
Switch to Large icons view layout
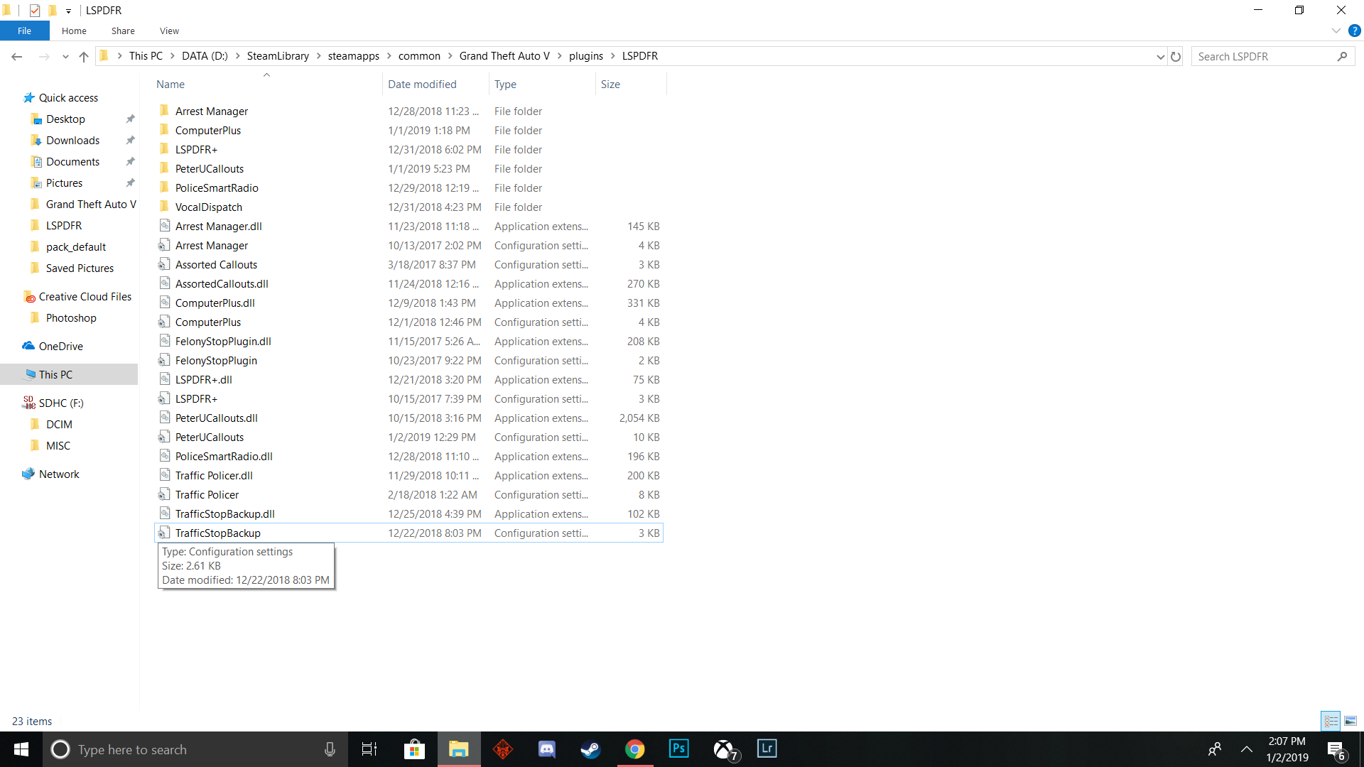[x=1351, y=721]
